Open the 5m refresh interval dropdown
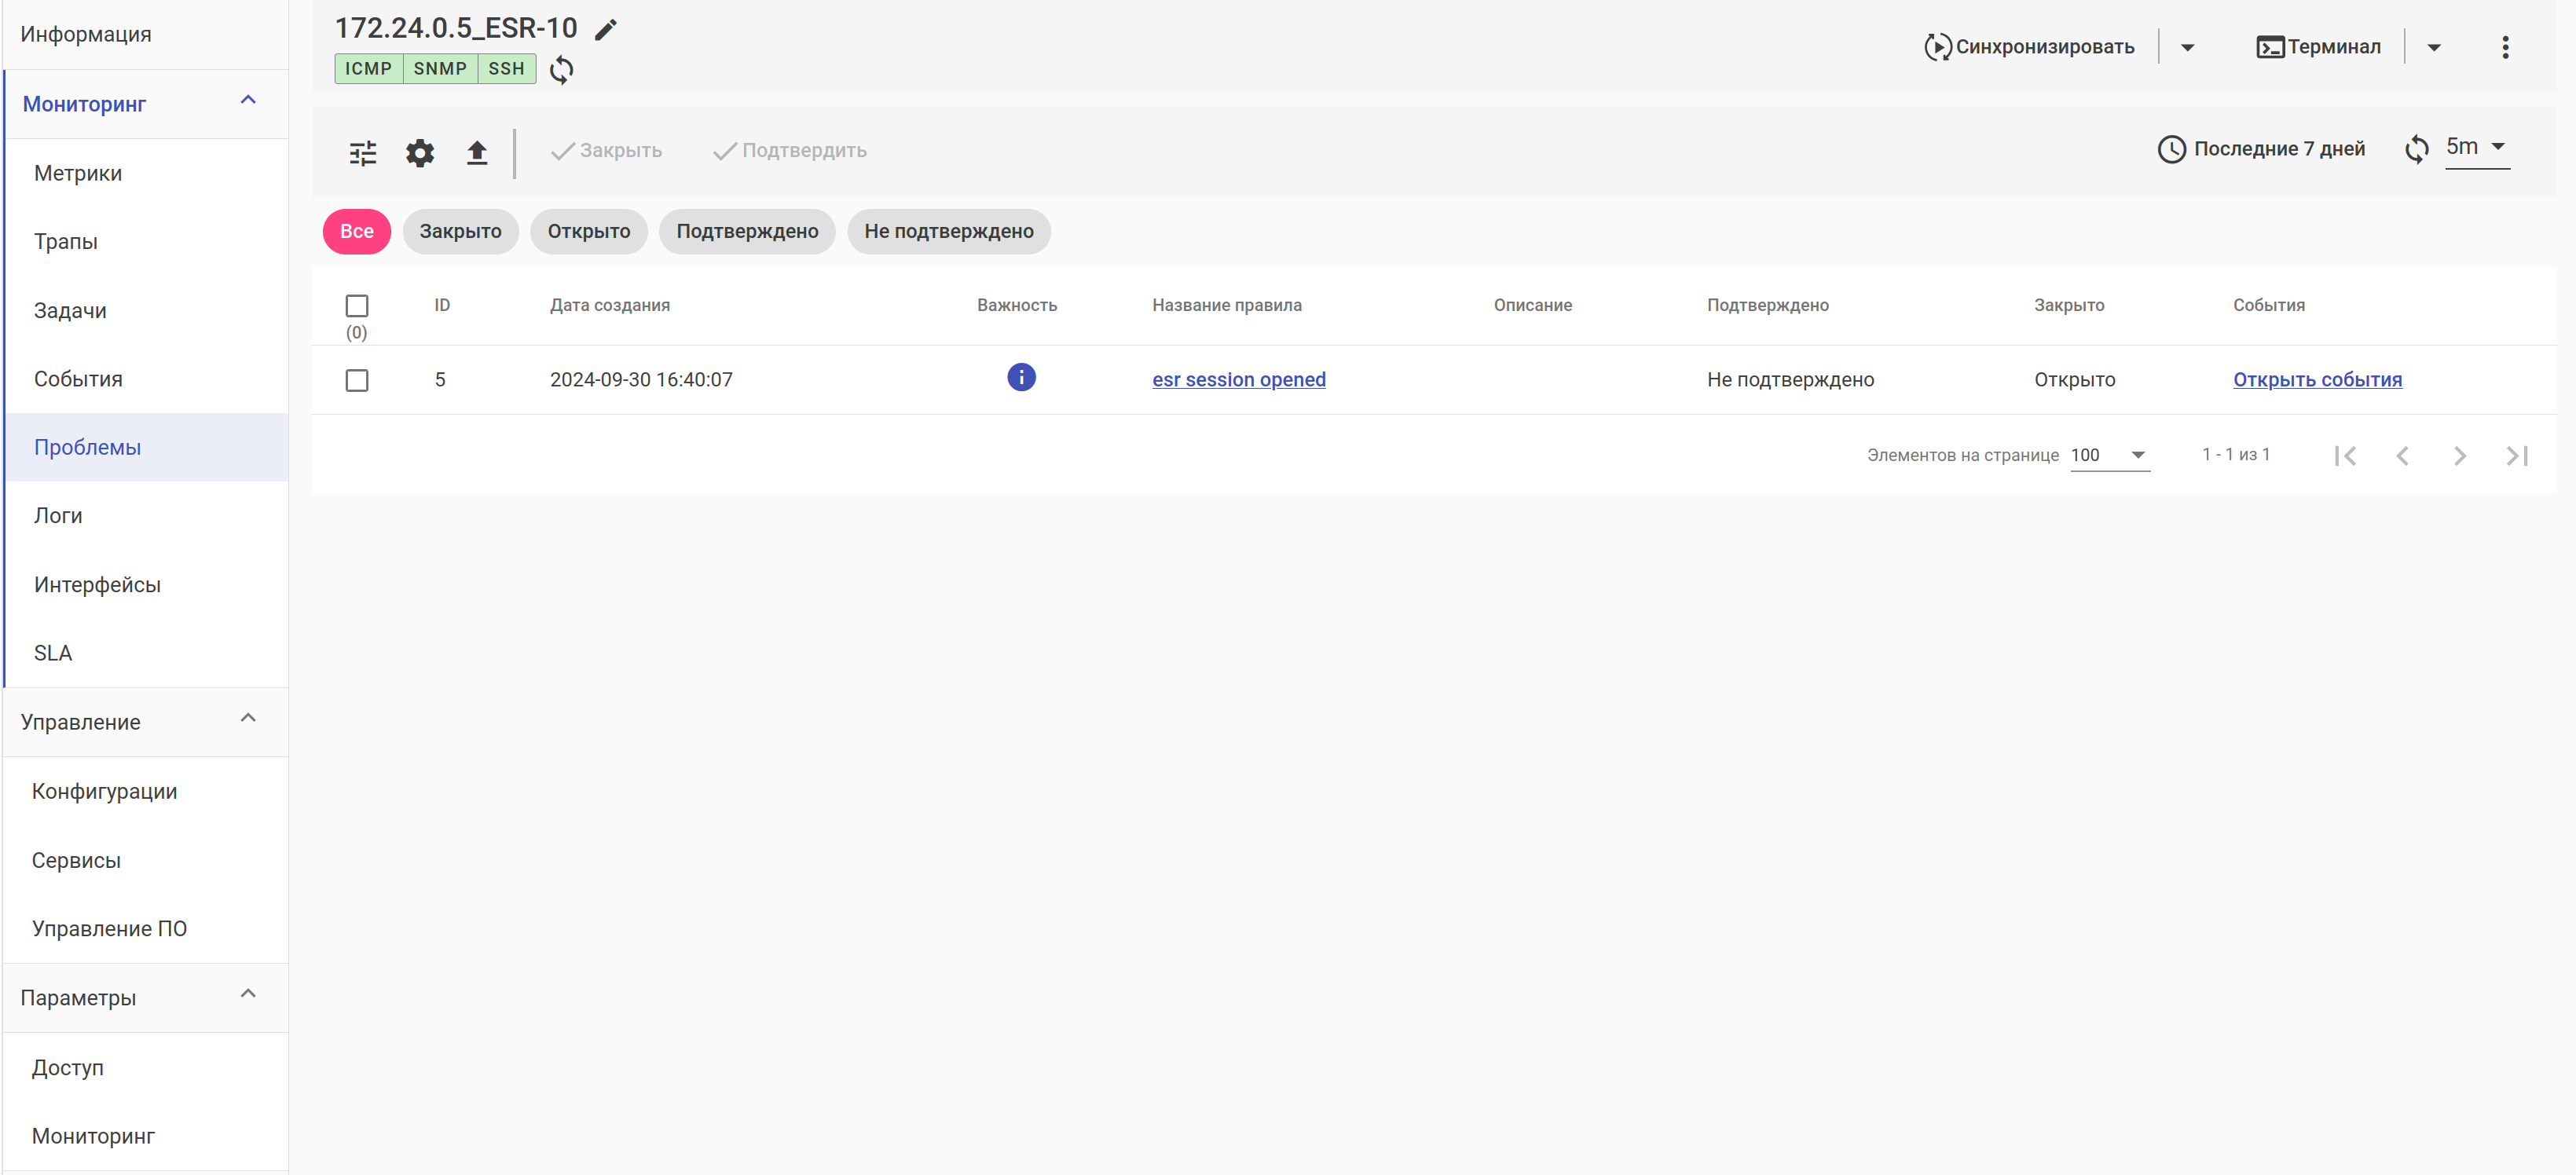This screenshot has width=2576, height=1175. 2476,147
